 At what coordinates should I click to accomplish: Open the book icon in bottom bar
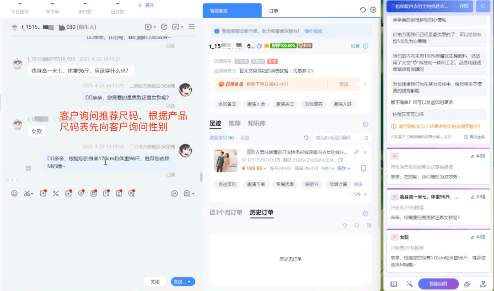pyautogui.click(x=393, y=284)
